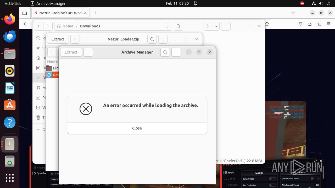Open the clock and calendar Feb 11 03:30
Viewport: 335px width, 188px height.
coord(177,3)
